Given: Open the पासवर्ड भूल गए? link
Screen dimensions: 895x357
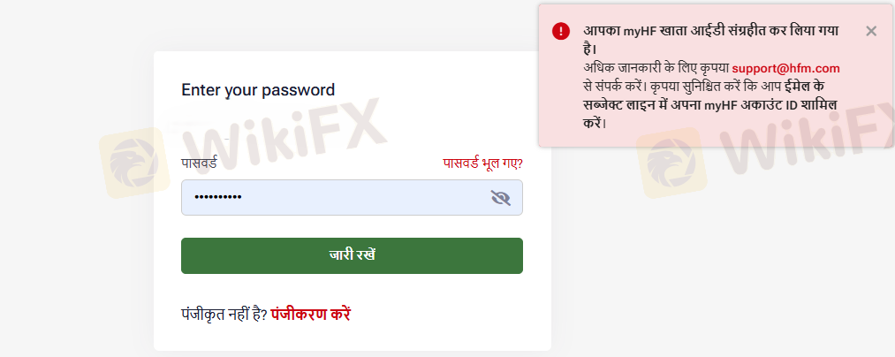Looking at the screenshot, I should click(x=482, y=163).
